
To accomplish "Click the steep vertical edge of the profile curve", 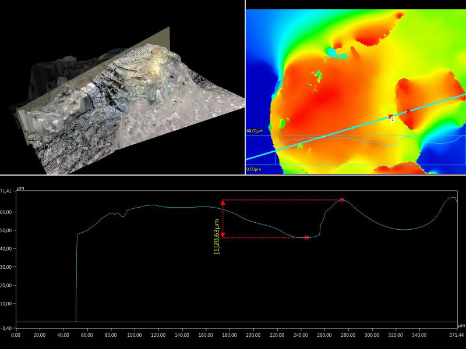I will [x=76, y=279].
